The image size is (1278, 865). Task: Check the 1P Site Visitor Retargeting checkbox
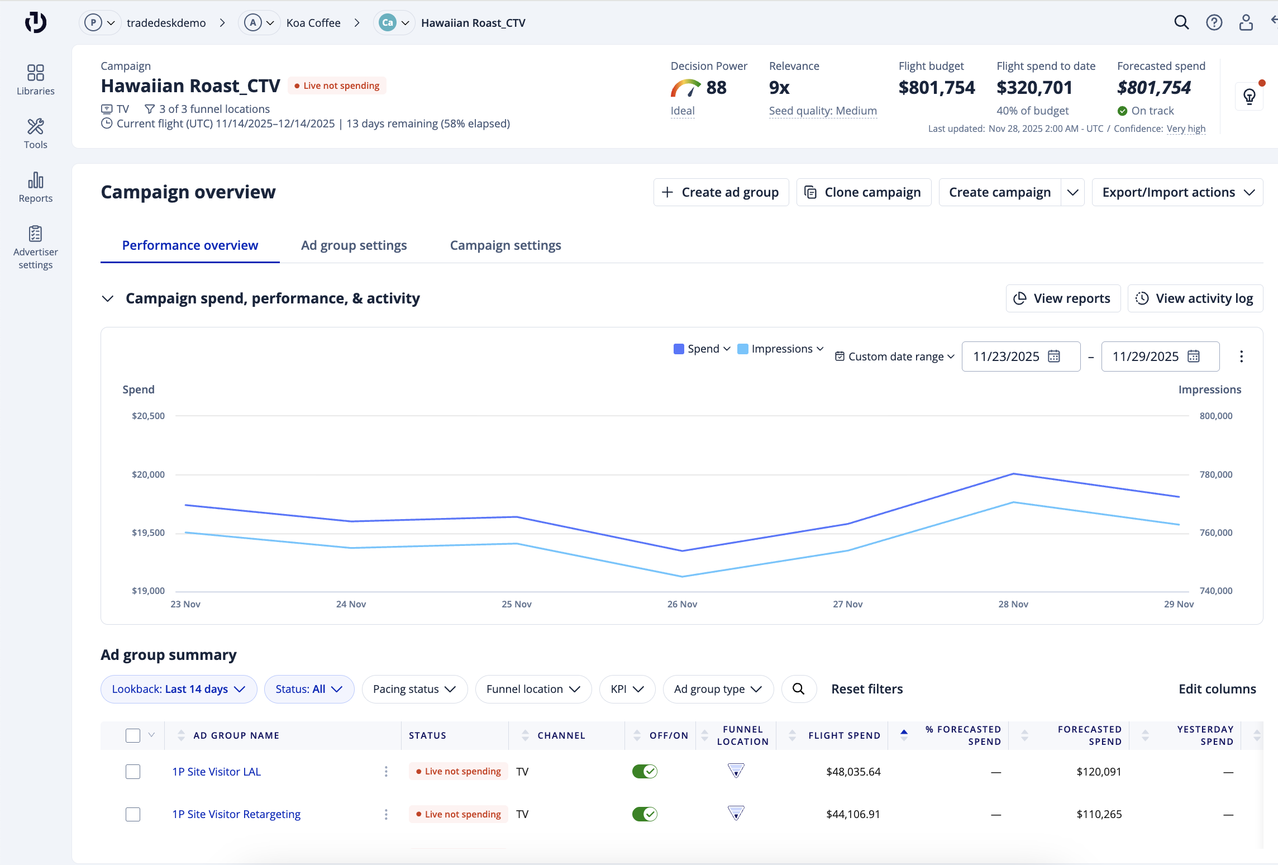coord(133,814)
